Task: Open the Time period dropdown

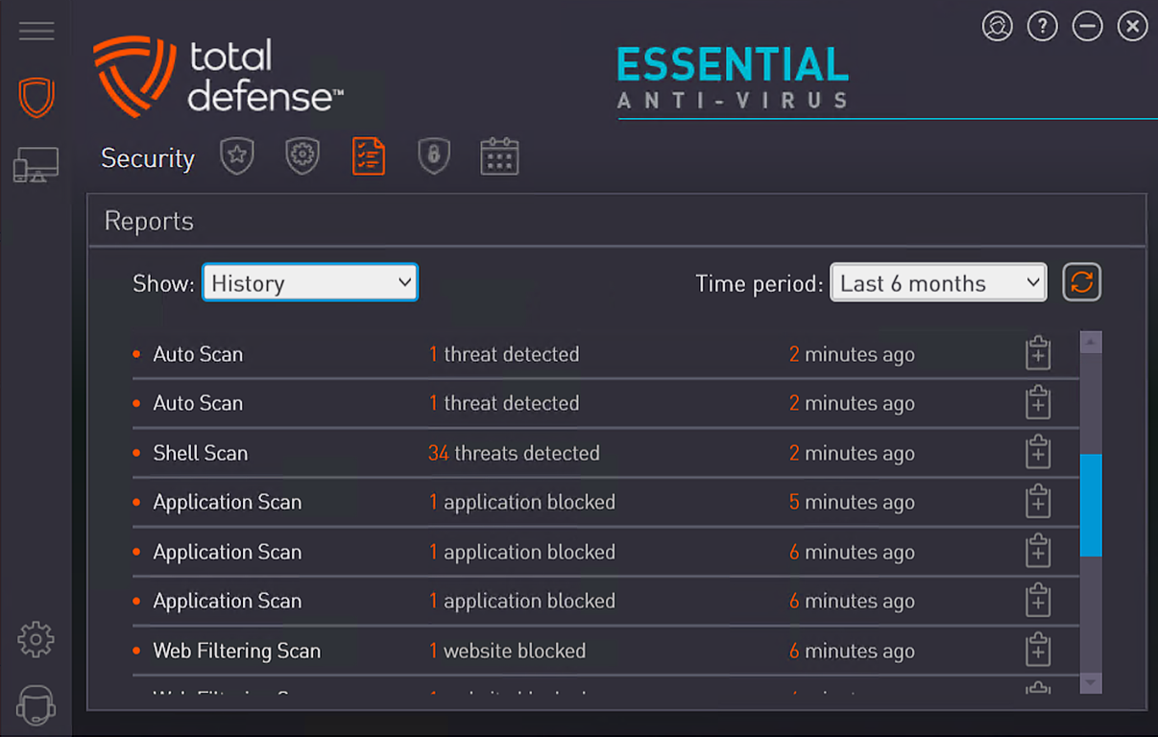Action: [x=938, y=282]
